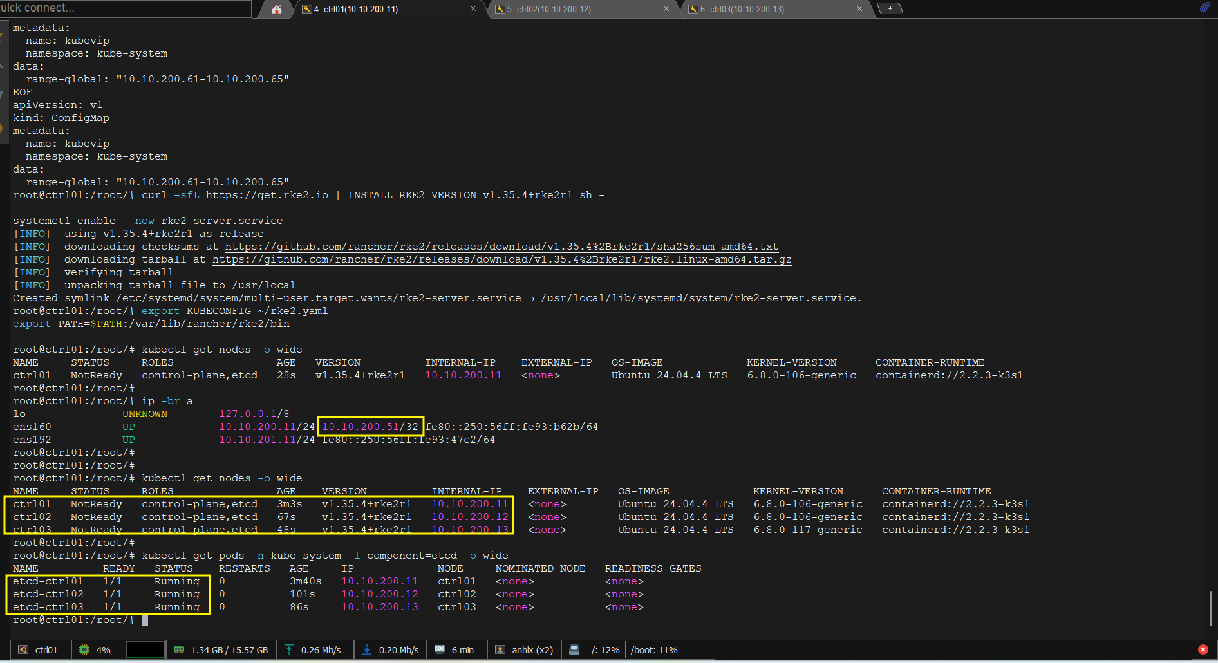Click the ctrl03 node name in pods table
The width and height of the screenshot is (1218, 663).
pyautogui.click(x=457, y=607)
